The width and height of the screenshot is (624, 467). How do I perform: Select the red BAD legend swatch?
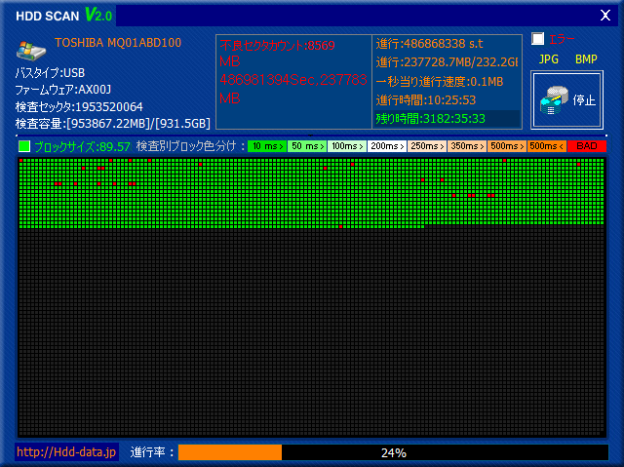(x=586, y=145)
